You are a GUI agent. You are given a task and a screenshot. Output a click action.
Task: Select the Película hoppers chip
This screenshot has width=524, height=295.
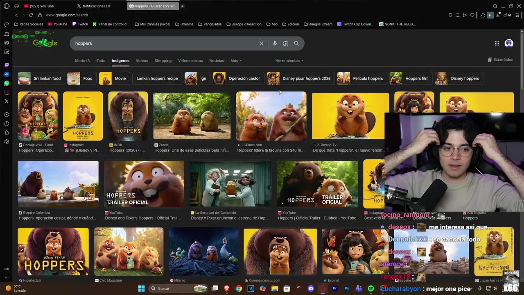click(x=361, y=78)
